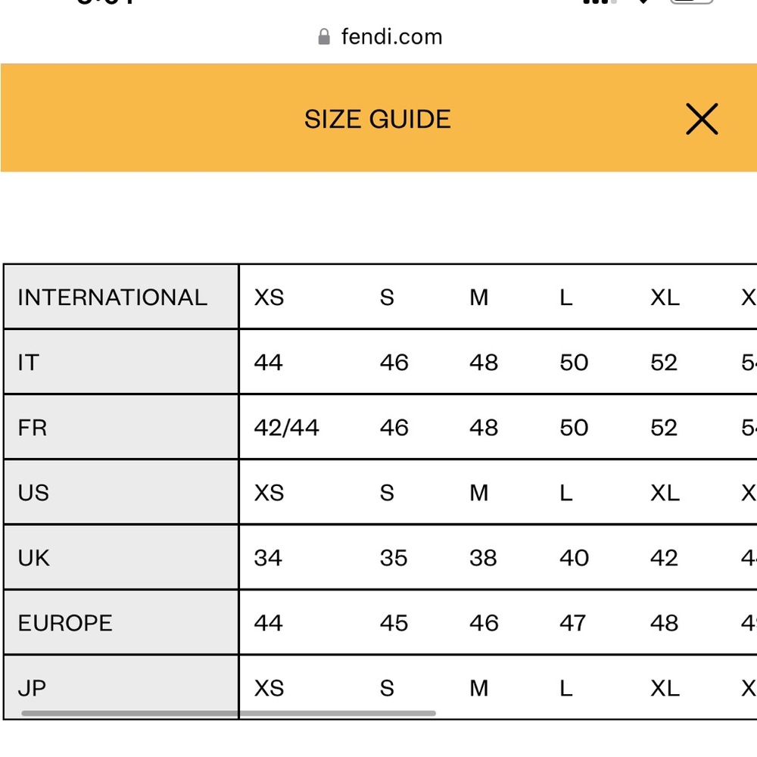
Task: Click the UK size 40 cell
Action: click(574, 558)
